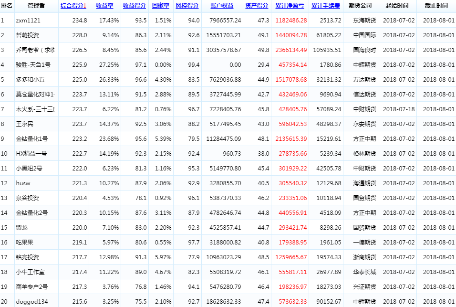Click manager 多多和小五
The width and height of the screenshot is (456, 307).
30,79
